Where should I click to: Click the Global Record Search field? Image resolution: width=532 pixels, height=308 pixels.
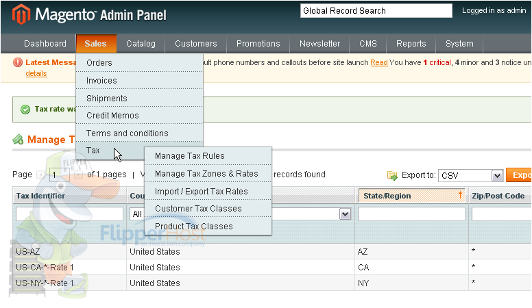pos(376,11)
